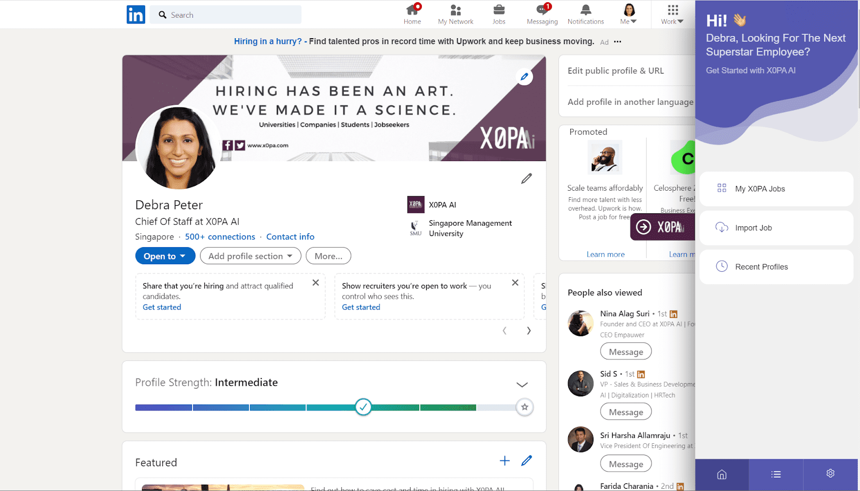Viewport: 860px width, 491px height.
Task: Open X0PA AI company link
Action: click(x=432, y=205)
